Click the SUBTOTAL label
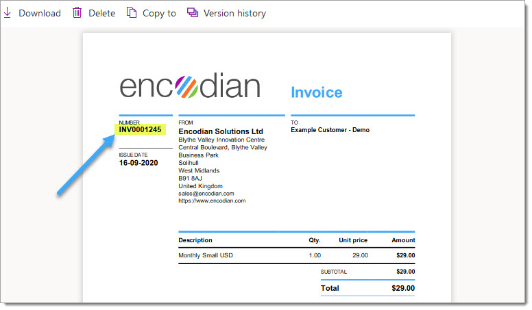Image resolution: width=532 pixels, height=310 pixels. pyautogui.click(x=334, y=272)
